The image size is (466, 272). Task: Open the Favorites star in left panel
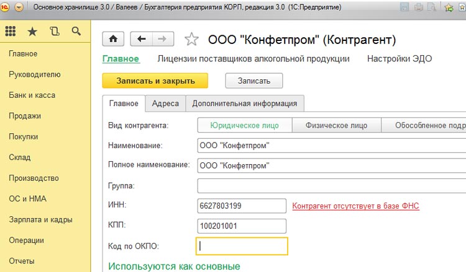click(32, 31)
